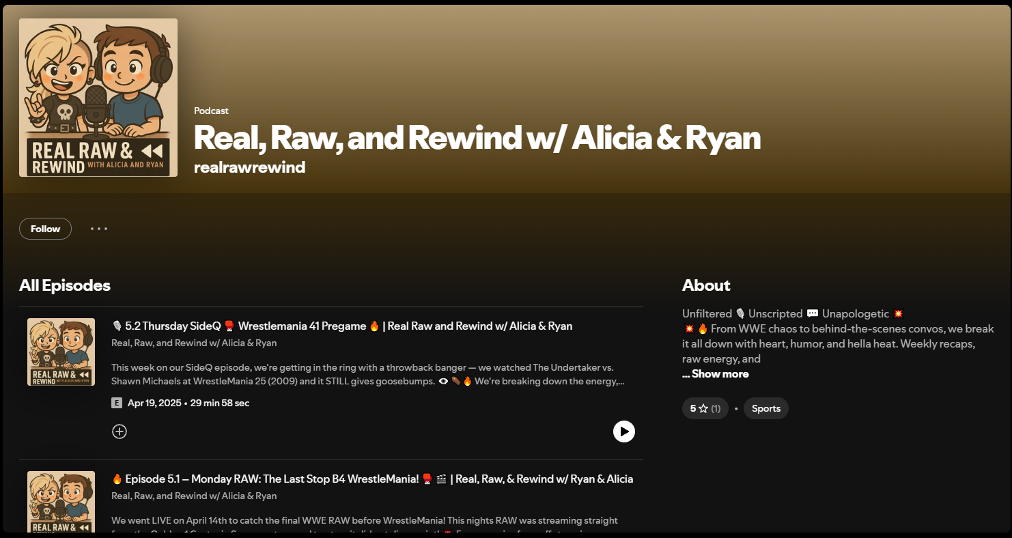Image resolution: width=1012 pixels, height=538 pixels.
Task: Click the explicit E badge on the 5.2 episode
Action: (117, 403)
